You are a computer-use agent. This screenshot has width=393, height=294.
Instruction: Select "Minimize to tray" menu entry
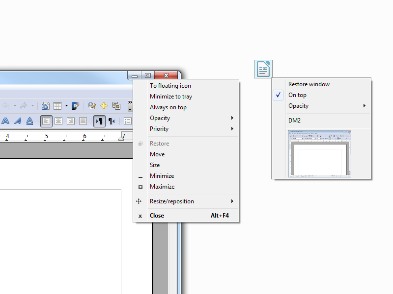(x=171, y=97)
